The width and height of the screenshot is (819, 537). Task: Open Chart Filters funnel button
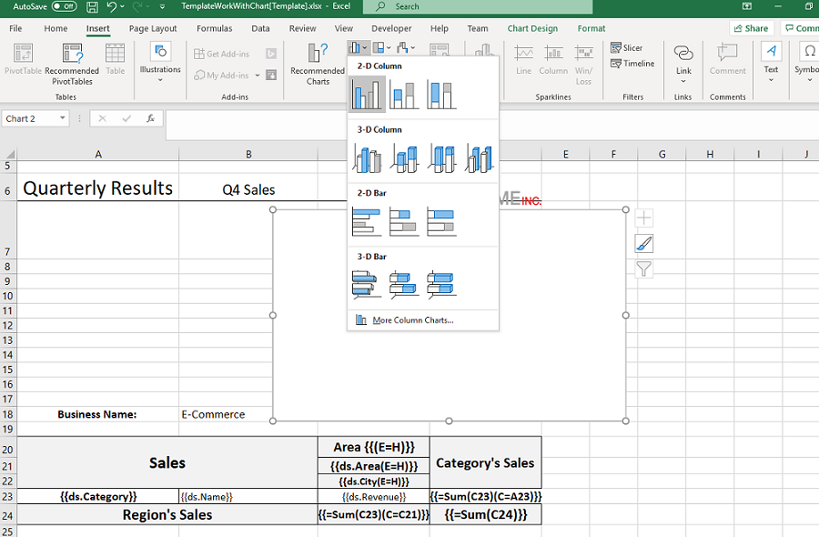coord(644,269)
